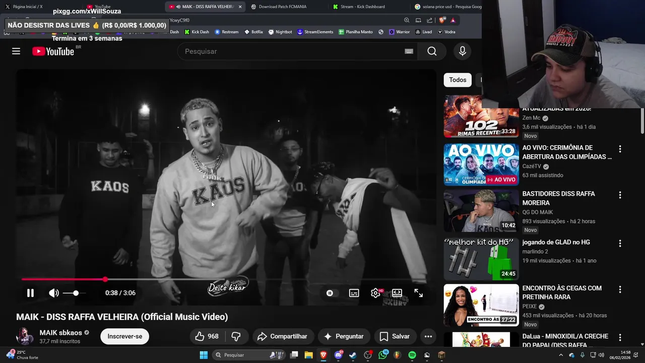The image size is (645, 363).
Task: Open the AO VIVO Olimpíadas live thumbnail
Action: click(481, 164)
